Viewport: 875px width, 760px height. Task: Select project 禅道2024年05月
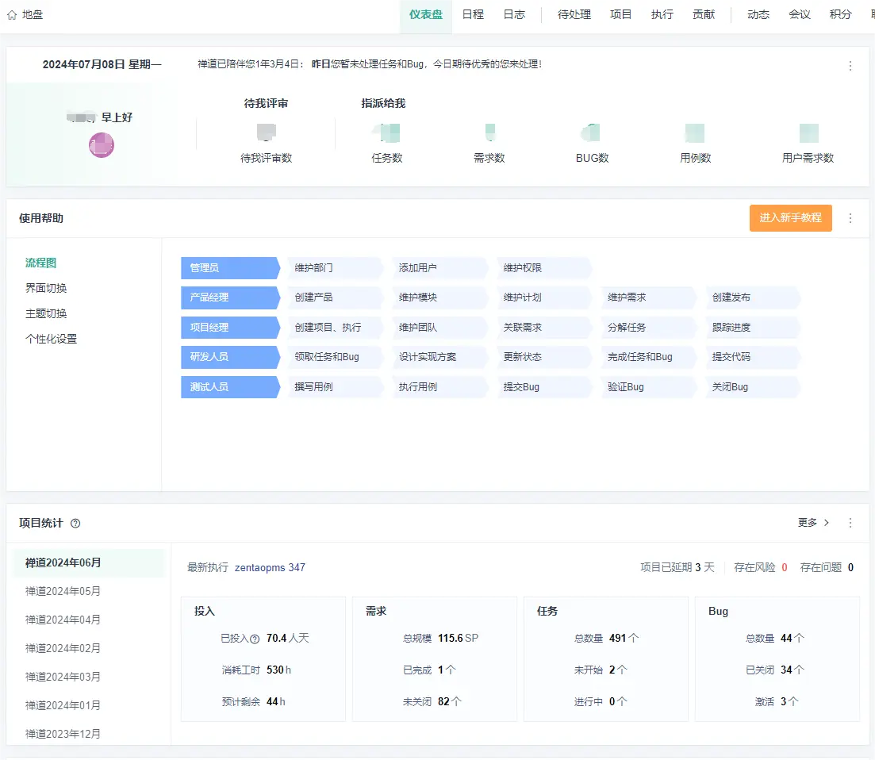pyautogui.click(x=89, y=591)
